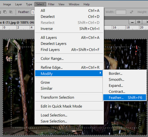Choose Feather in Modify submenu
The width and height of the screenshot is (148, 137).
(x=125, y=98)
